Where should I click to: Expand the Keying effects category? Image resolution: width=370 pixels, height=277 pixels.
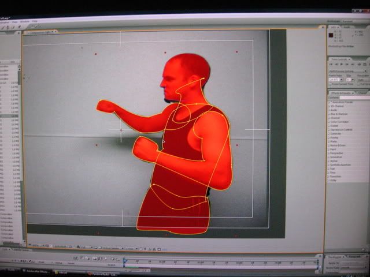[x=329, y=137]
